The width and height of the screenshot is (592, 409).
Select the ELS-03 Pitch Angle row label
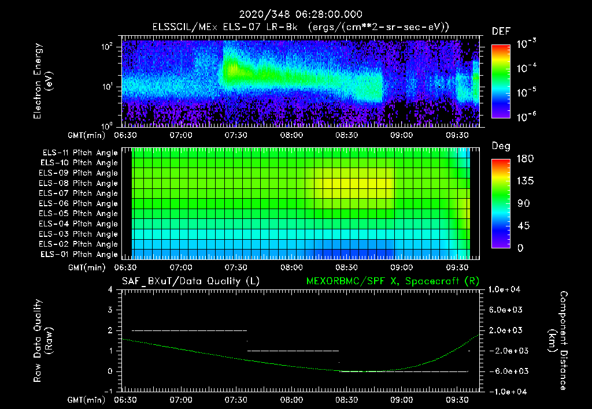[x=79, y=234]
